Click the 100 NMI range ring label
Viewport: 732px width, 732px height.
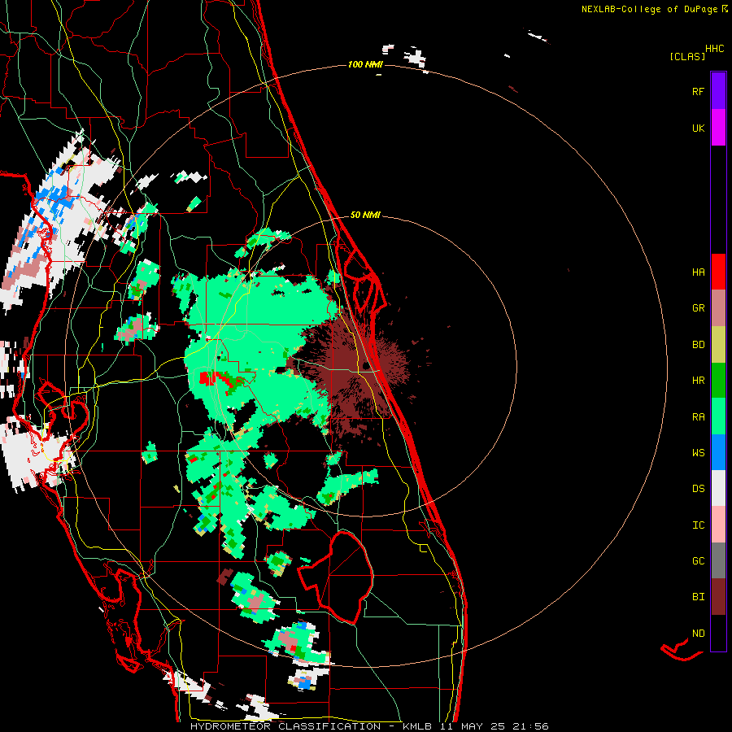click(365, 64)
